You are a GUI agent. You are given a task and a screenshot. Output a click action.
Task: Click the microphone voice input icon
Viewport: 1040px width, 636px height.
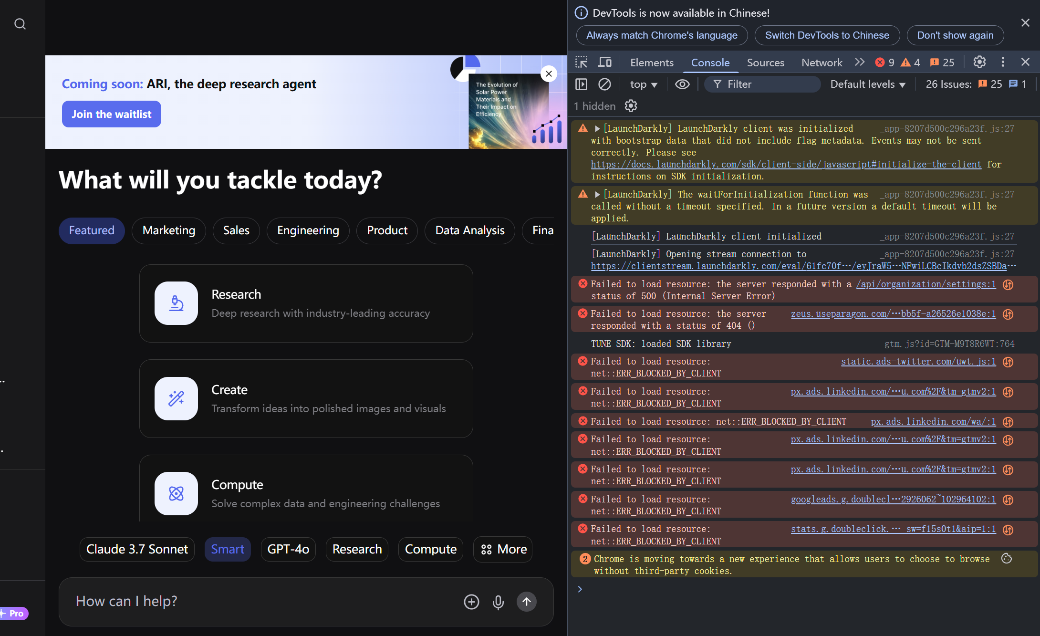click(498, 602)
